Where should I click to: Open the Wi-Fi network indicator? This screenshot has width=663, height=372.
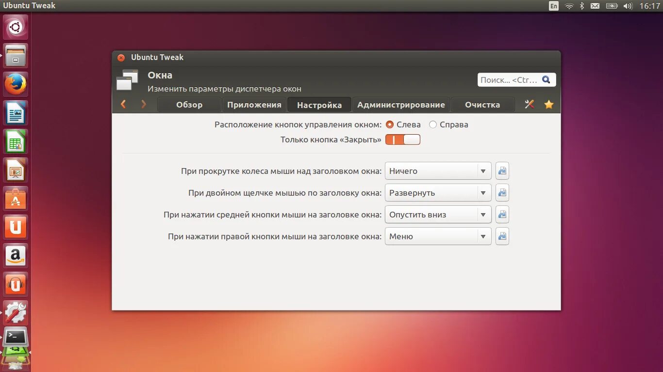[x=569, y=6]
